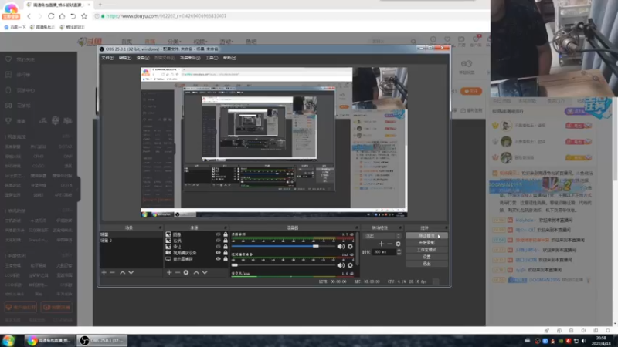Toggle visibility of the 视频捕获设备 source
This screenshot has height=347, width=618.
pos(218,253)
